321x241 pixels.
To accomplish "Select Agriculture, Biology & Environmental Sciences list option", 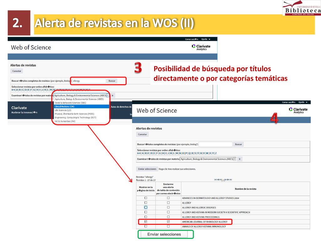I will [81, 99].
